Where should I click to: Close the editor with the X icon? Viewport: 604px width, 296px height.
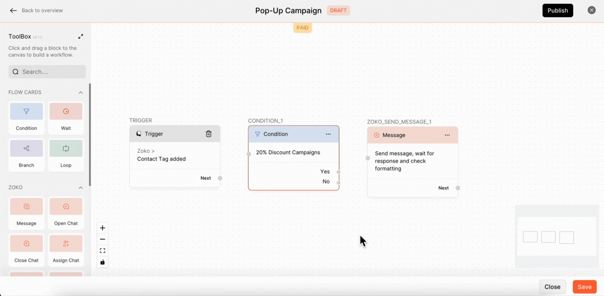pos(591,10)
